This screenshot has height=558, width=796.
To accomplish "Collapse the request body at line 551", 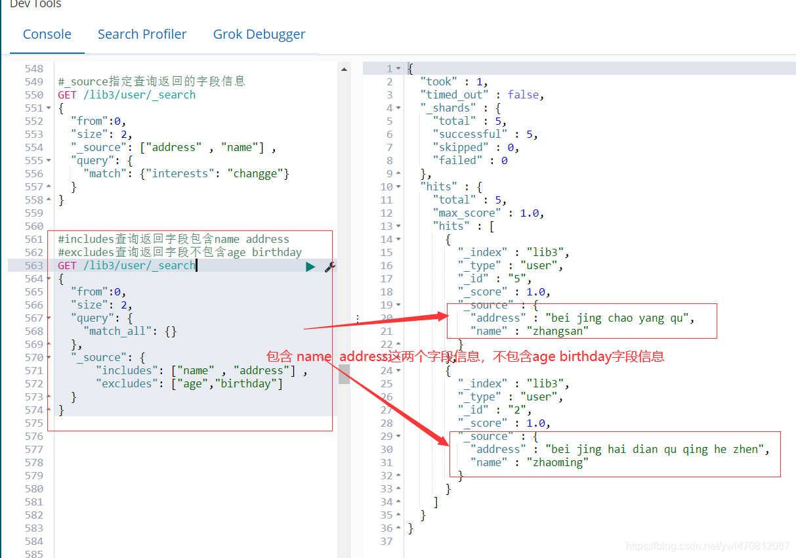I will (49, 108).
